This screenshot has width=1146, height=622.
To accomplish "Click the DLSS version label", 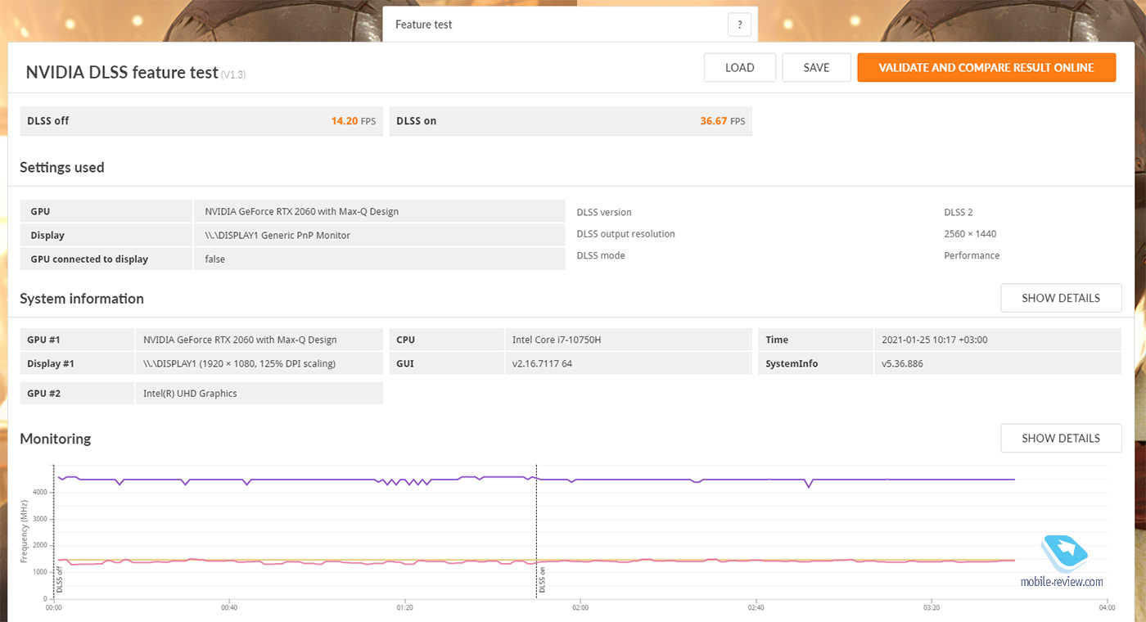I will coord(604,212).
